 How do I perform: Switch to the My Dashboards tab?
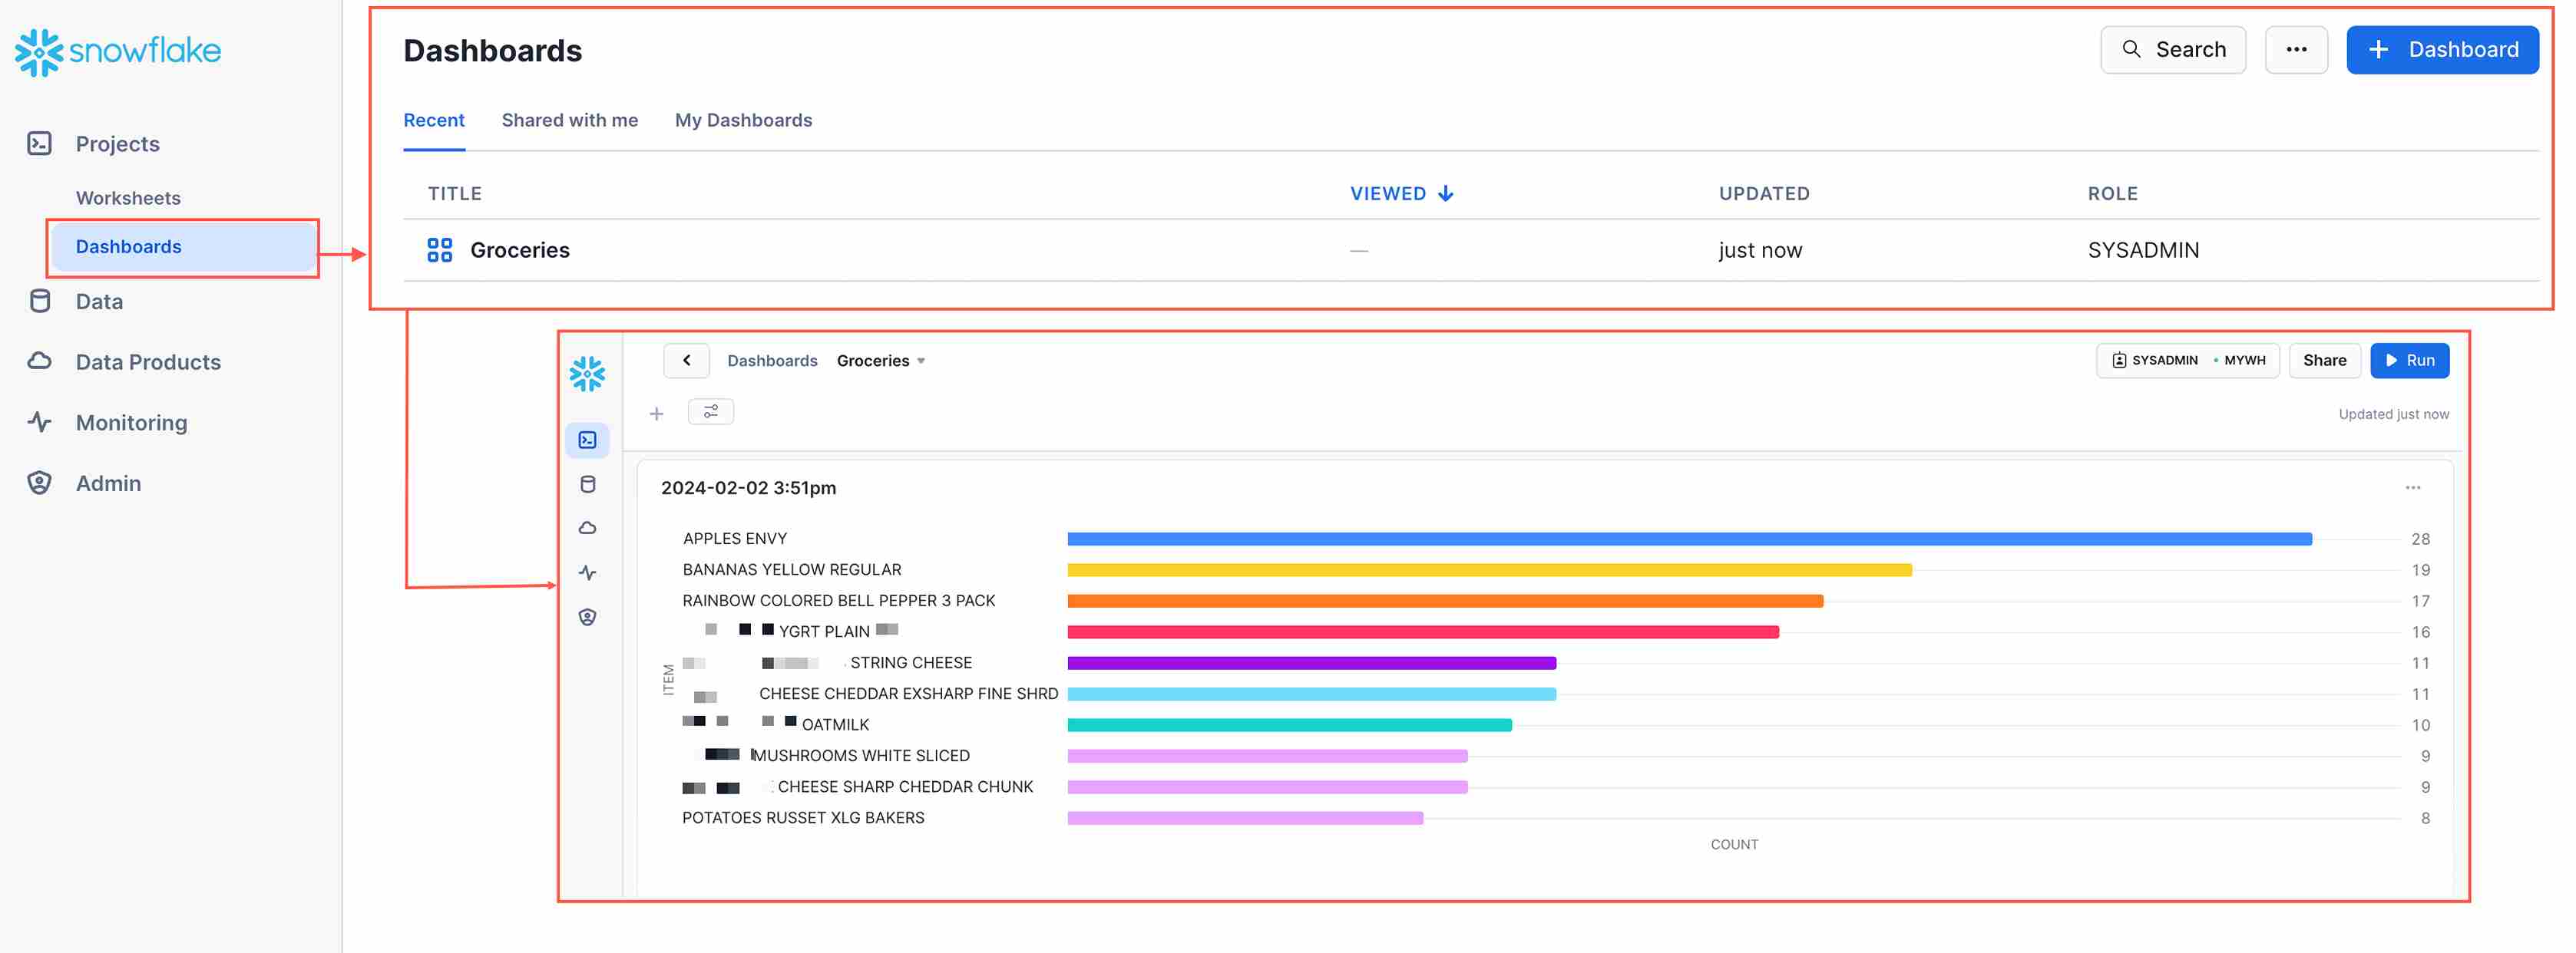(743, 120)
